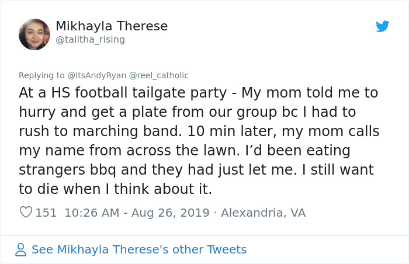Open the 10:26 AM timestamp
409x264 pixels.
pyautogui.click(x=91, y=213)
